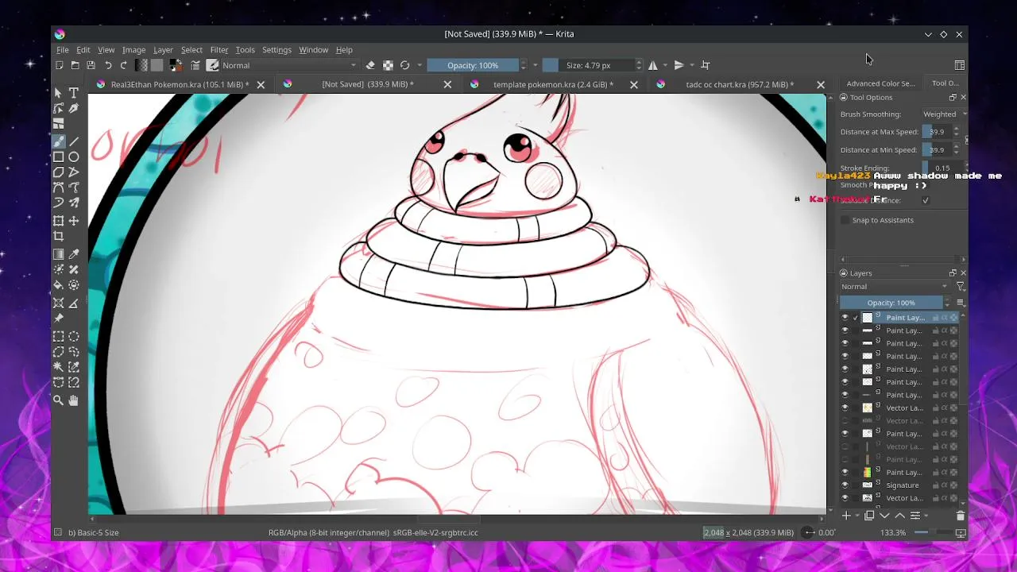Select the Contiguous (magic wand) Selection tool
Image resolution: width=1017 pixels, height=572 pixels.
point(59,367)
